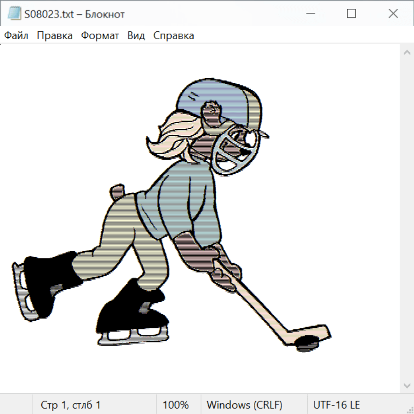Open the Файл menu
This screenshot has width=414, height=414.
pos(17,36)
